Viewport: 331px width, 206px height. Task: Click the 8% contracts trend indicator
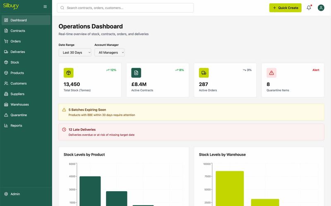180,70
